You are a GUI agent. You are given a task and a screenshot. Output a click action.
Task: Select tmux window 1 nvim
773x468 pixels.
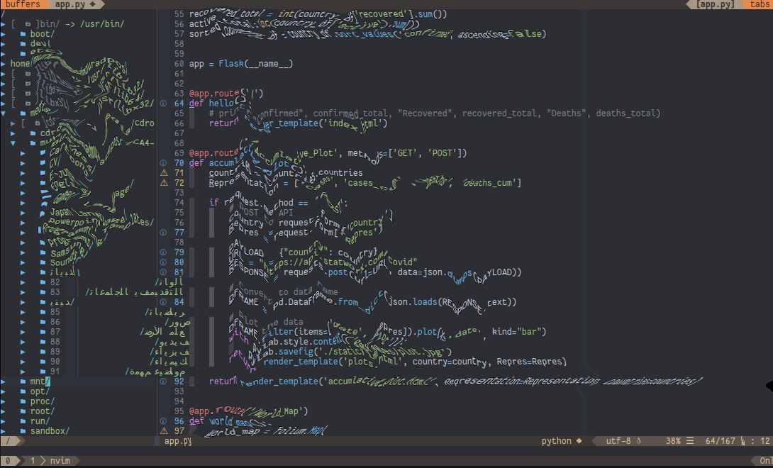tap(50, 461)
